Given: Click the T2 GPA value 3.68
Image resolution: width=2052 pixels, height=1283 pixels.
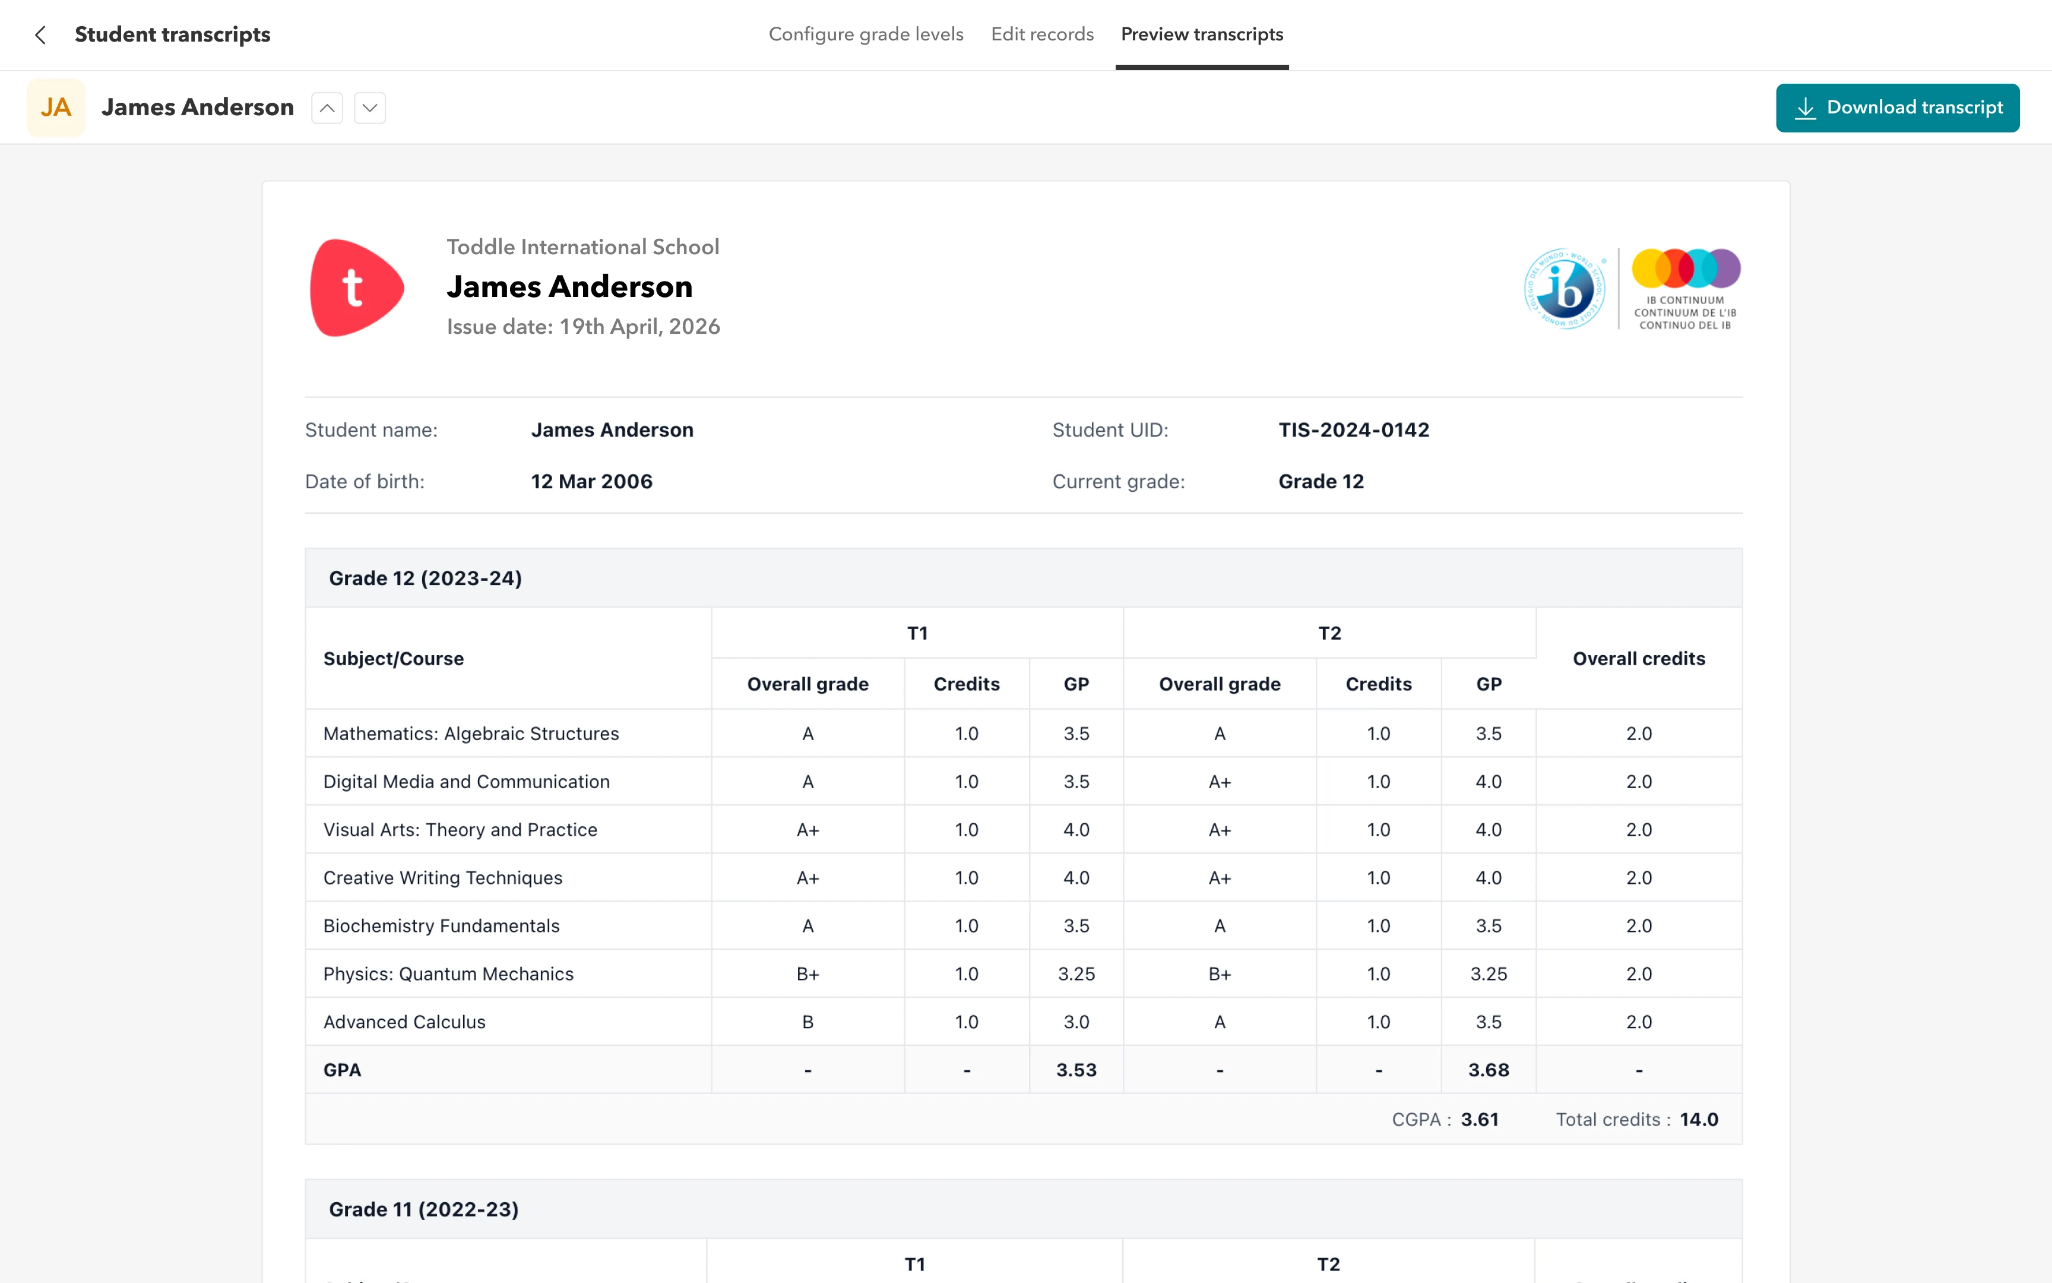Looking at the screenshot, I should pyautogui.click(x=1488, y=1070).
